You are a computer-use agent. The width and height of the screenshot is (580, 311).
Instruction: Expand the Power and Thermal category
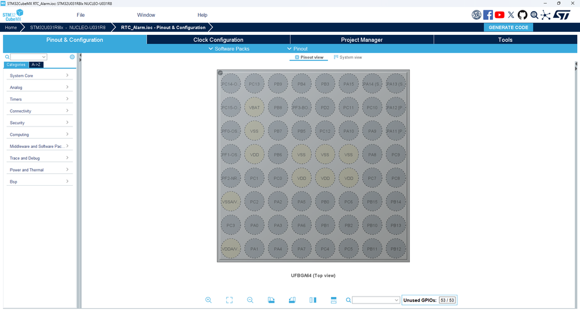pos(39,170)
